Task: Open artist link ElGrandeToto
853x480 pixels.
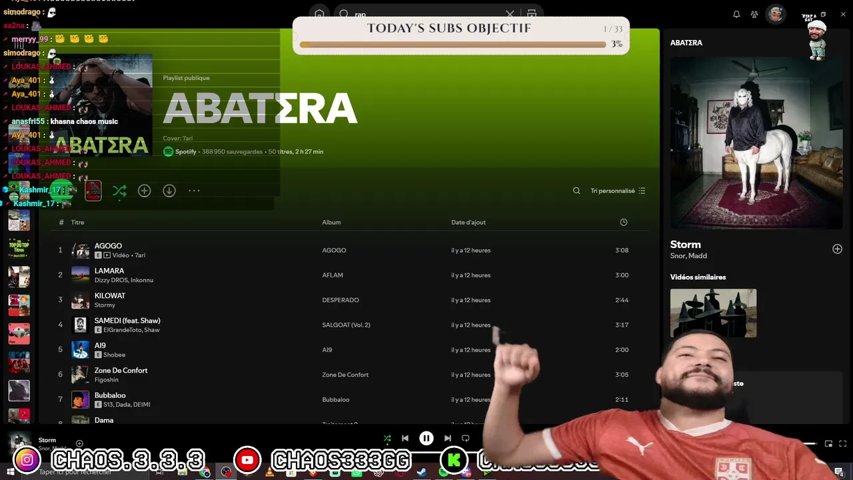Action: [x=122, y=330]
